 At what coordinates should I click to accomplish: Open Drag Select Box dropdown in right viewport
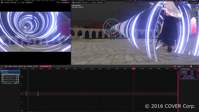(x=100, y=2)
